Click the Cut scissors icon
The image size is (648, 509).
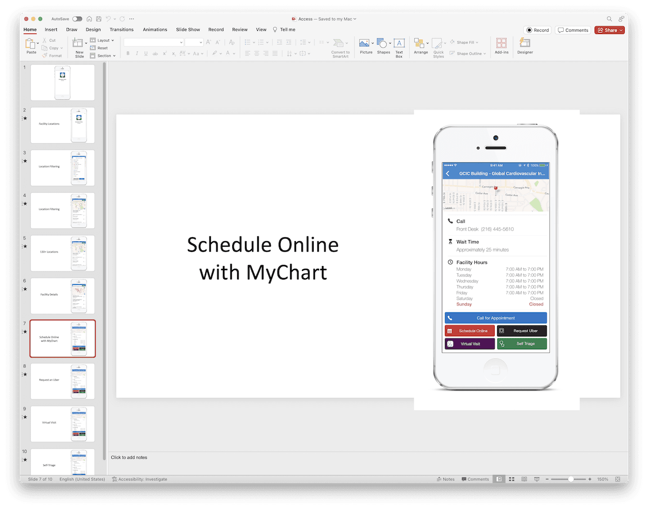(45, 40)
